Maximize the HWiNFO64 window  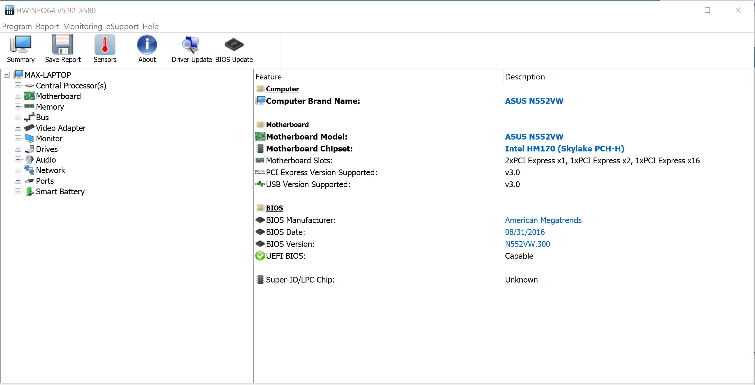(x=707, y=10)
